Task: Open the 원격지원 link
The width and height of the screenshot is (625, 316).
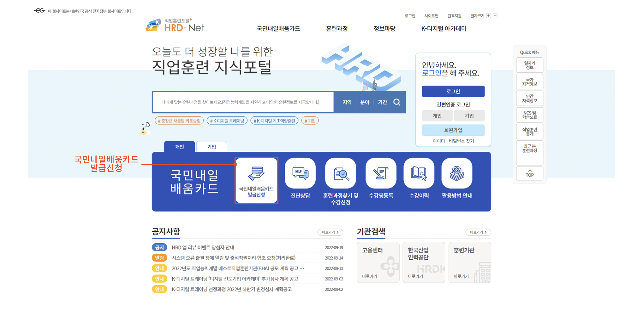Action: (455, 16)
